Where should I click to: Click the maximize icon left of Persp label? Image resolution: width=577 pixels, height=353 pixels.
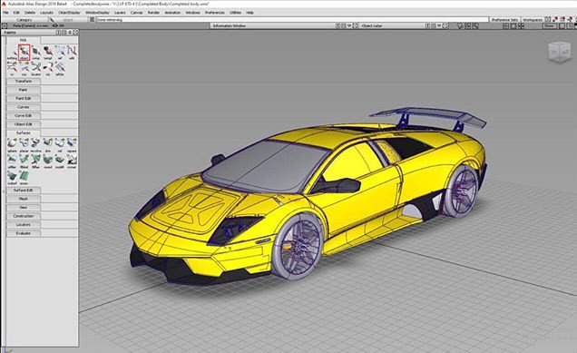[4, 25]
